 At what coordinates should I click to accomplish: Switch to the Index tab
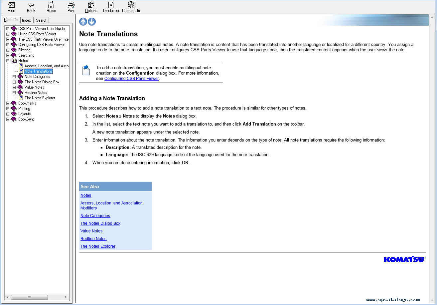tap(27, 20)
